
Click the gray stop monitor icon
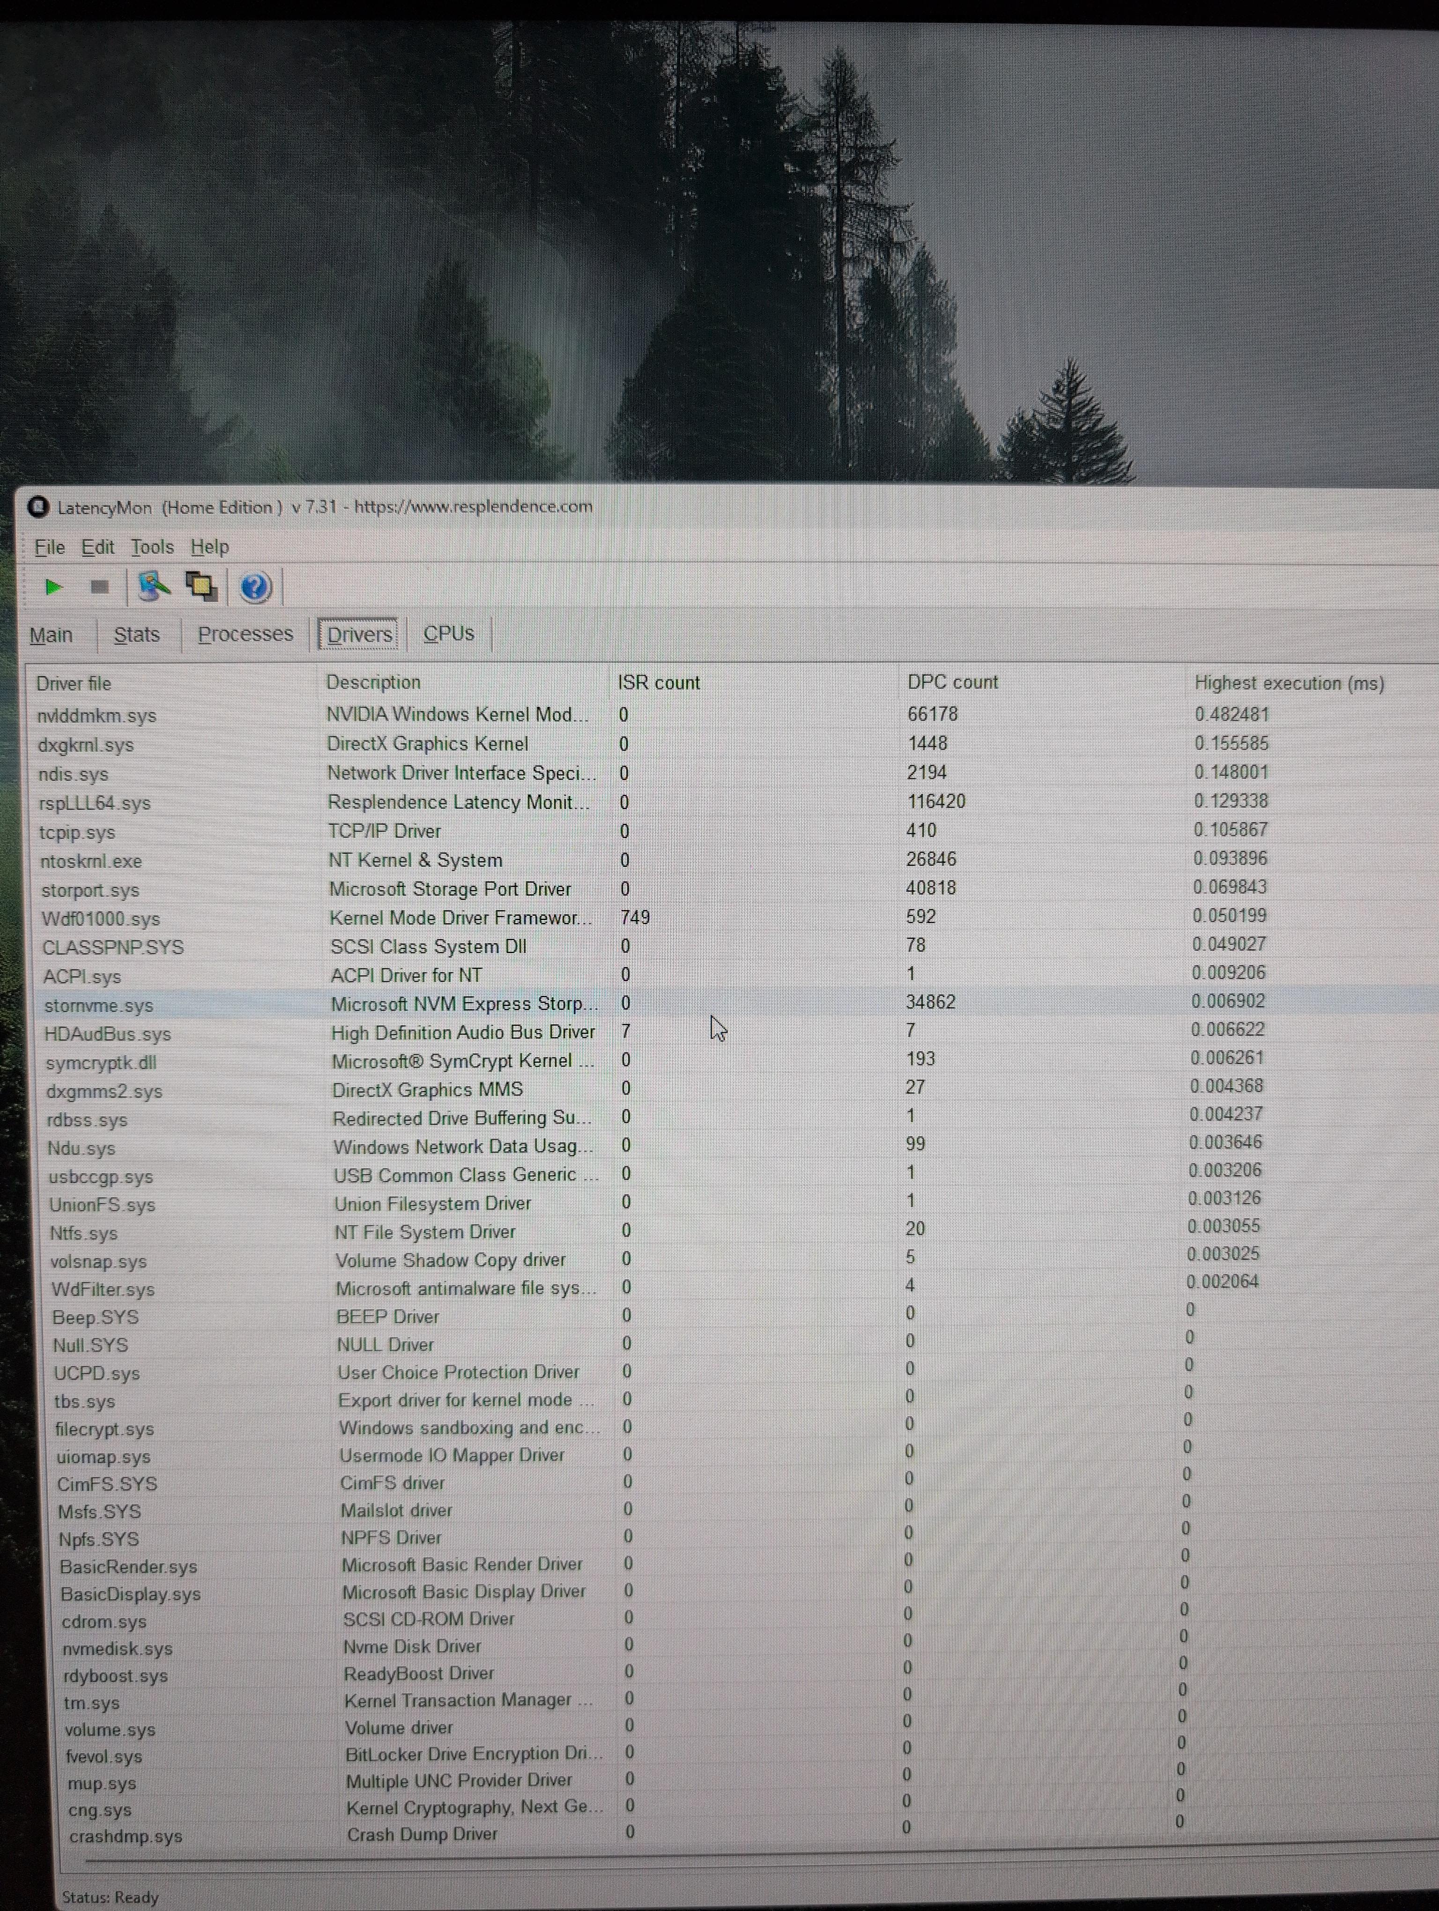[x=100, y=587]
